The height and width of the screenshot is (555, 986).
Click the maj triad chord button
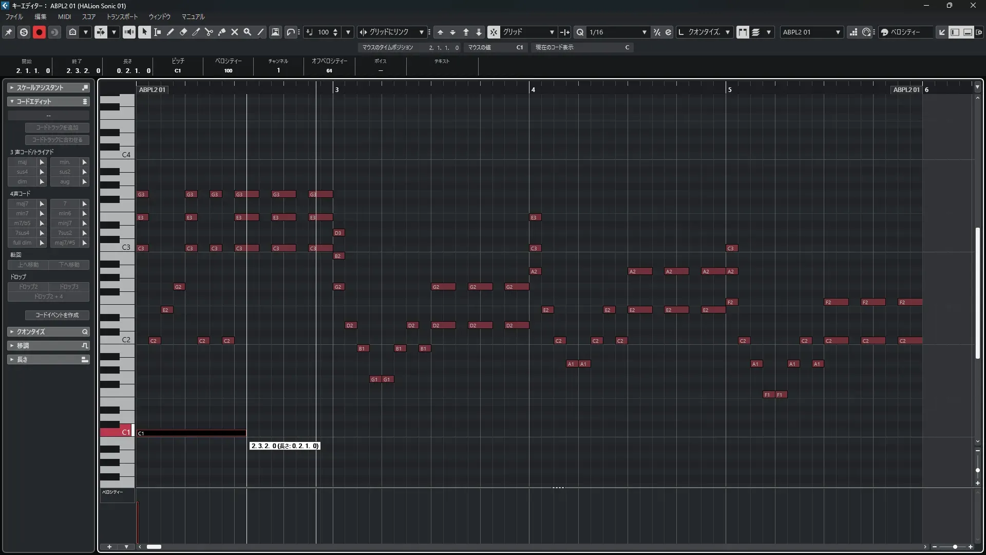22,162
